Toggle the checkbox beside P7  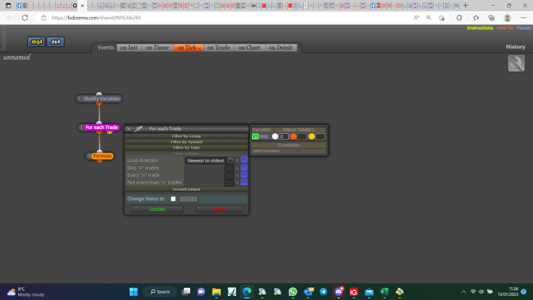(237, 168)
